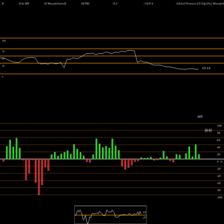The height and width of the screenshot is (224, 224).
Task: Click the 70 level label on RSI axis
Action: 3,52
